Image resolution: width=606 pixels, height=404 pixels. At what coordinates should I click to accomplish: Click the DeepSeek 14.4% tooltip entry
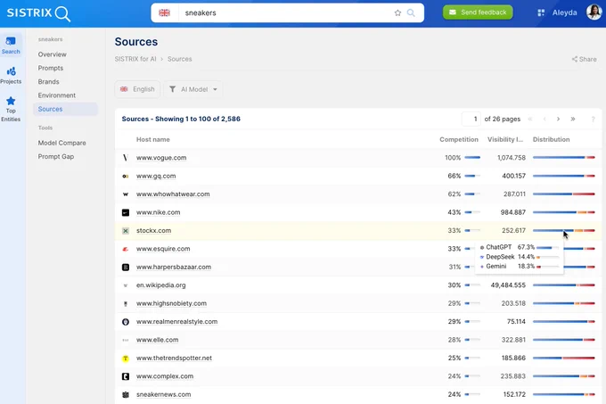pos(519,257)
